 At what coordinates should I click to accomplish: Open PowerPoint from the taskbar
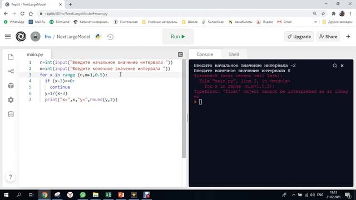121,195
